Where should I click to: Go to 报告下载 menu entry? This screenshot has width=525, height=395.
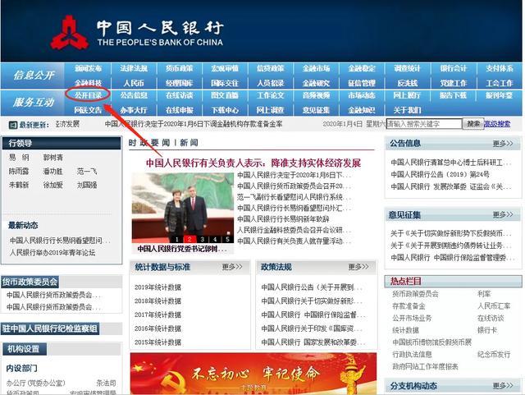point(453,95)
